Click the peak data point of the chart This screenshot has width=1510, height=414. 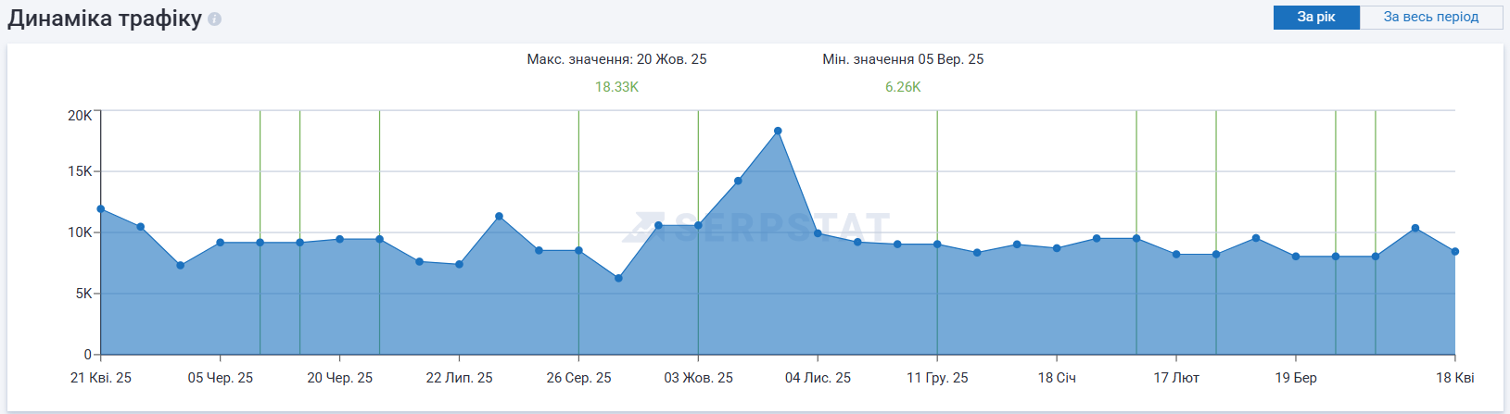[778, 132]
